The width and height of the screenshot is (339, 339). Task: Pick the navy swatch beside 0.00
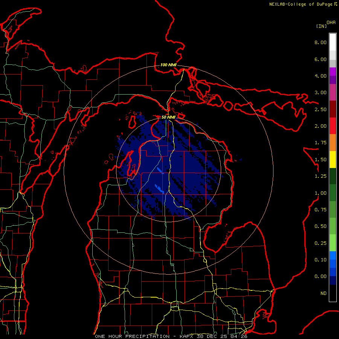pos(333,281)
